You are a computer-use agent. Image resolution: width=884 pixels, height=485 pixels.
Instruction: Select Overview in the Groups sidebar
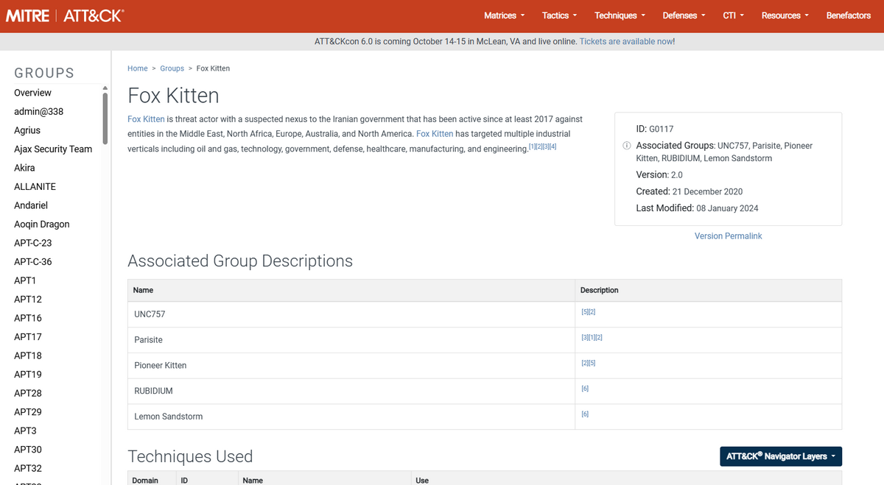(x=33, y=93)
